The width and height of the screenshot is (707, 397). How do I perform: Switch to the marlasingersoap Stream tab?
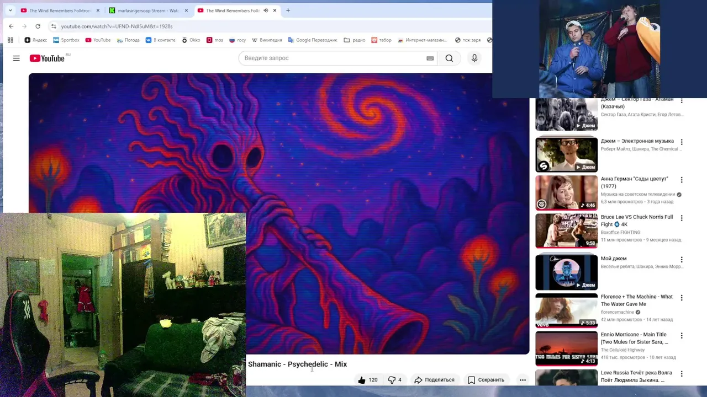coord(149,10)
